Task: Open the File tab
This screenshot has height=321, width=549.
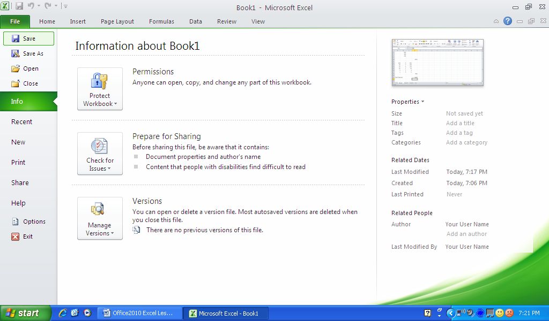Action: (x=15, y=21)
